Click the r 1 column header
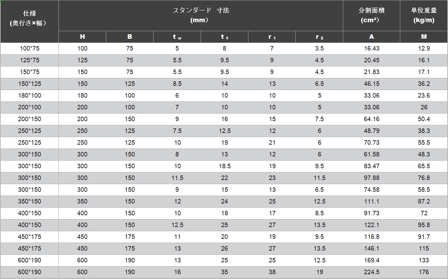This screenshot has width=448, height=279. pos(272,37)
